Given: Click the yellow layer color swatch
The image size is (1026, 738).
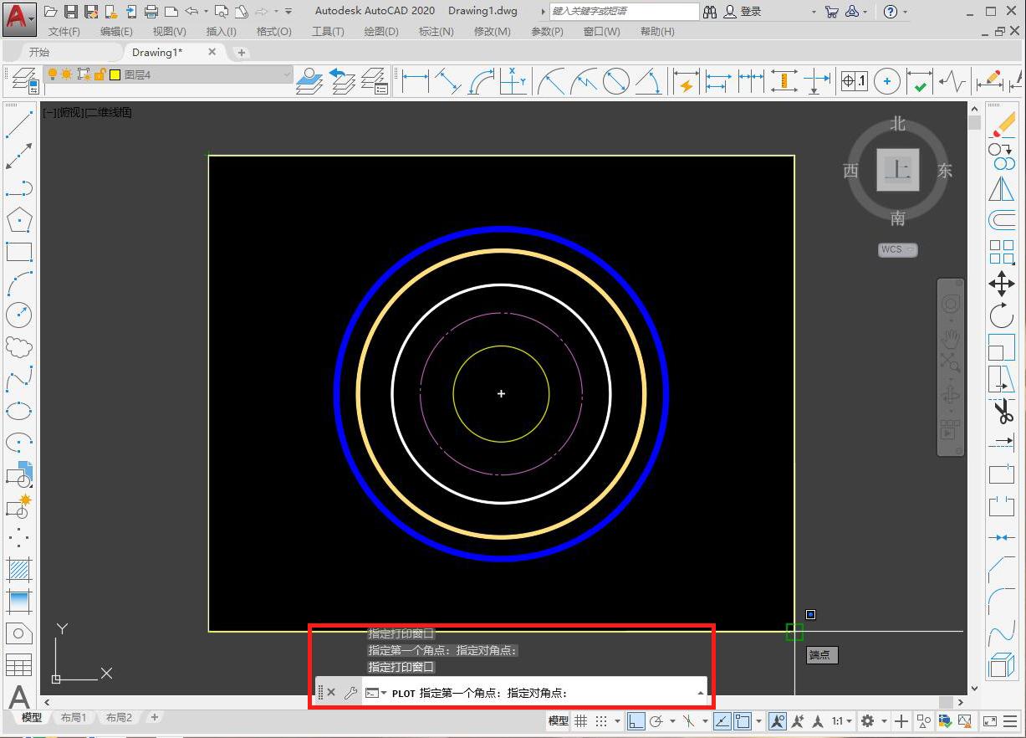Looking at the screenshot, I should point(115,74).
